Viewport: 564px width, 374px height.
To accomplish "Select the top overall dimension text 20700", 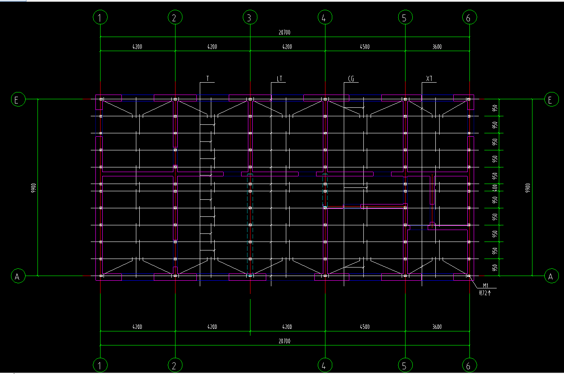I will [284, 32].
